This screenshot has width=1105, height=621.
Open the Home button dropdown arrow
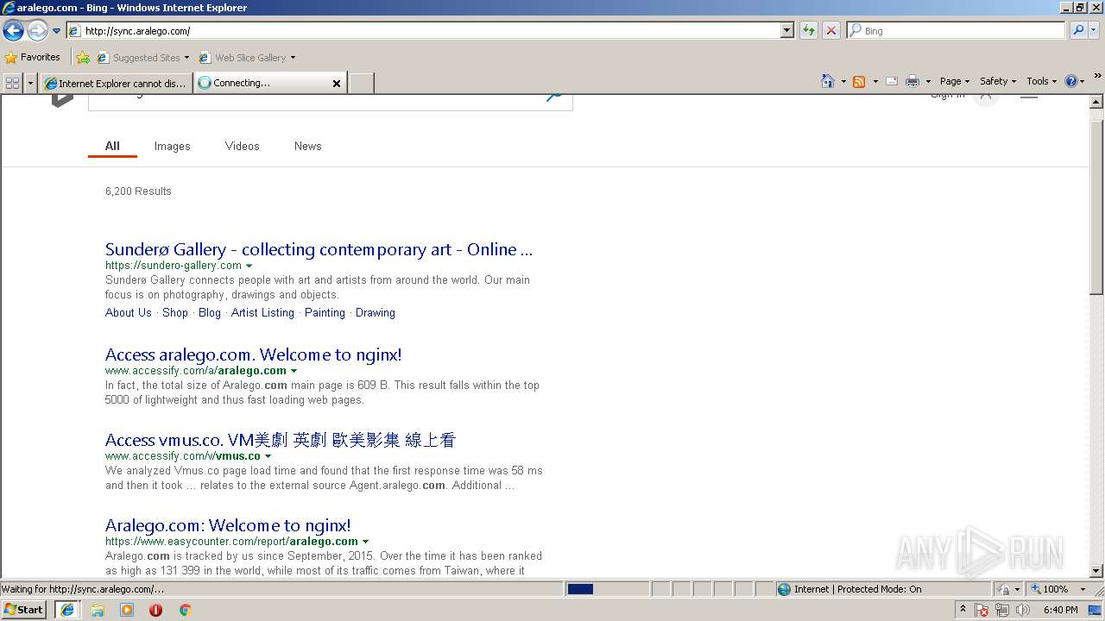tap(843, 81)
